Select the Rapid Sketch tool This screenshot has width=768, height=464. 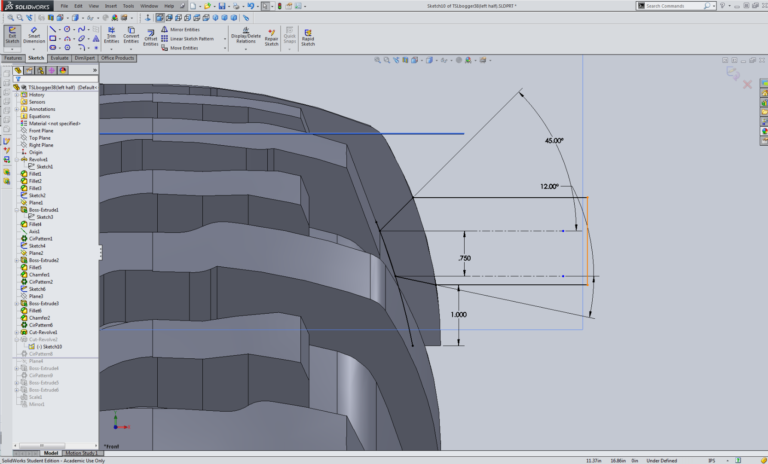[308, 37]
